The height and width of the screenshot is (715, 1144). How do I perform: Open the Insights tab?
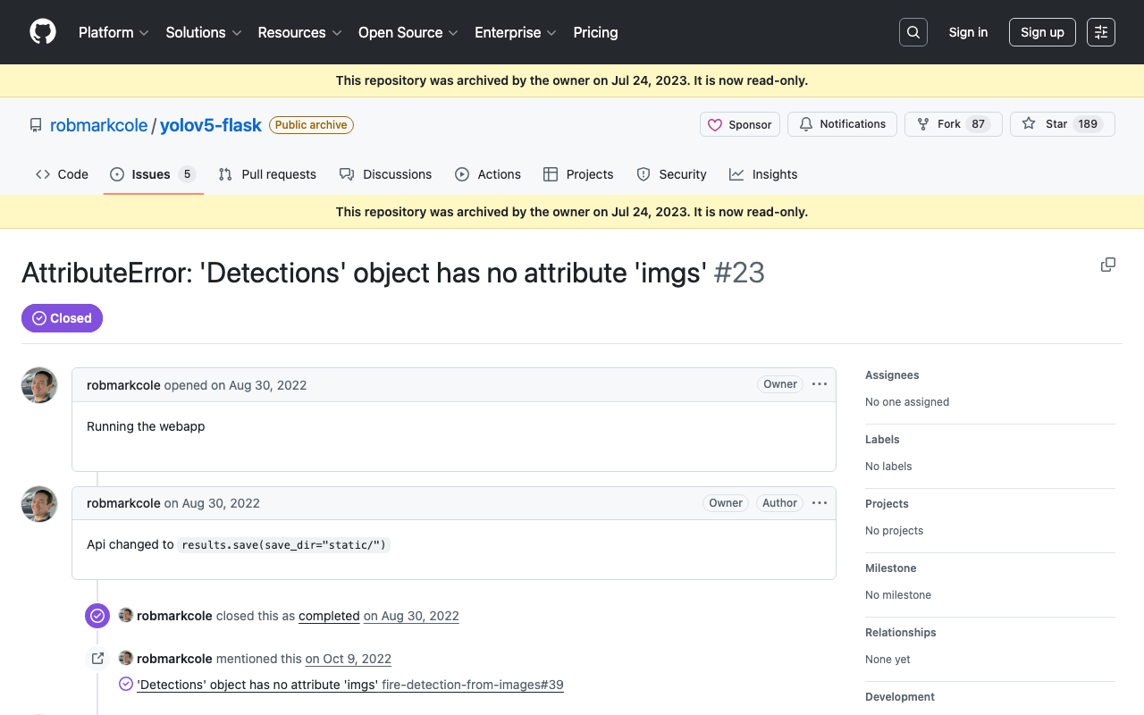tap(763, 174)
